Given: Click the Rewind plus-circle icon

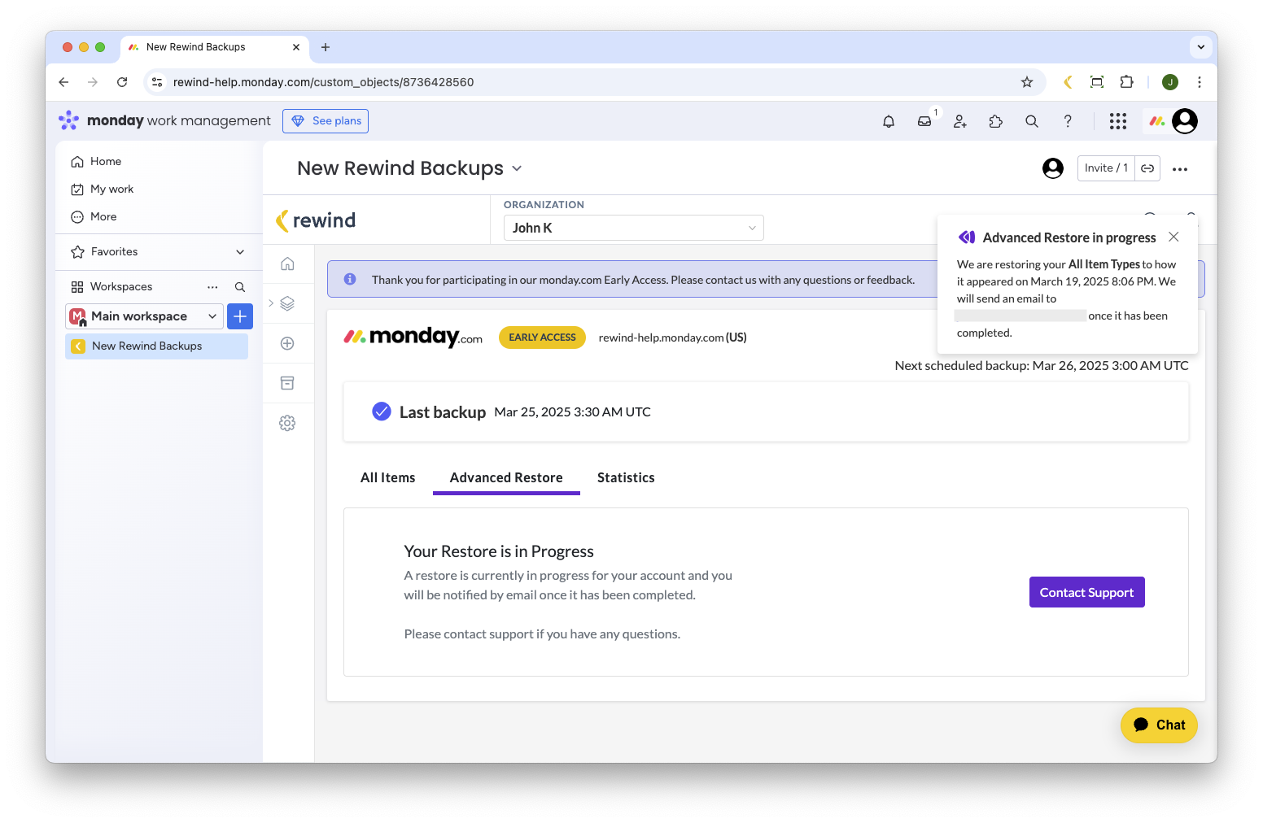Looking at the screenshot, I should click(x=287, y=343).
